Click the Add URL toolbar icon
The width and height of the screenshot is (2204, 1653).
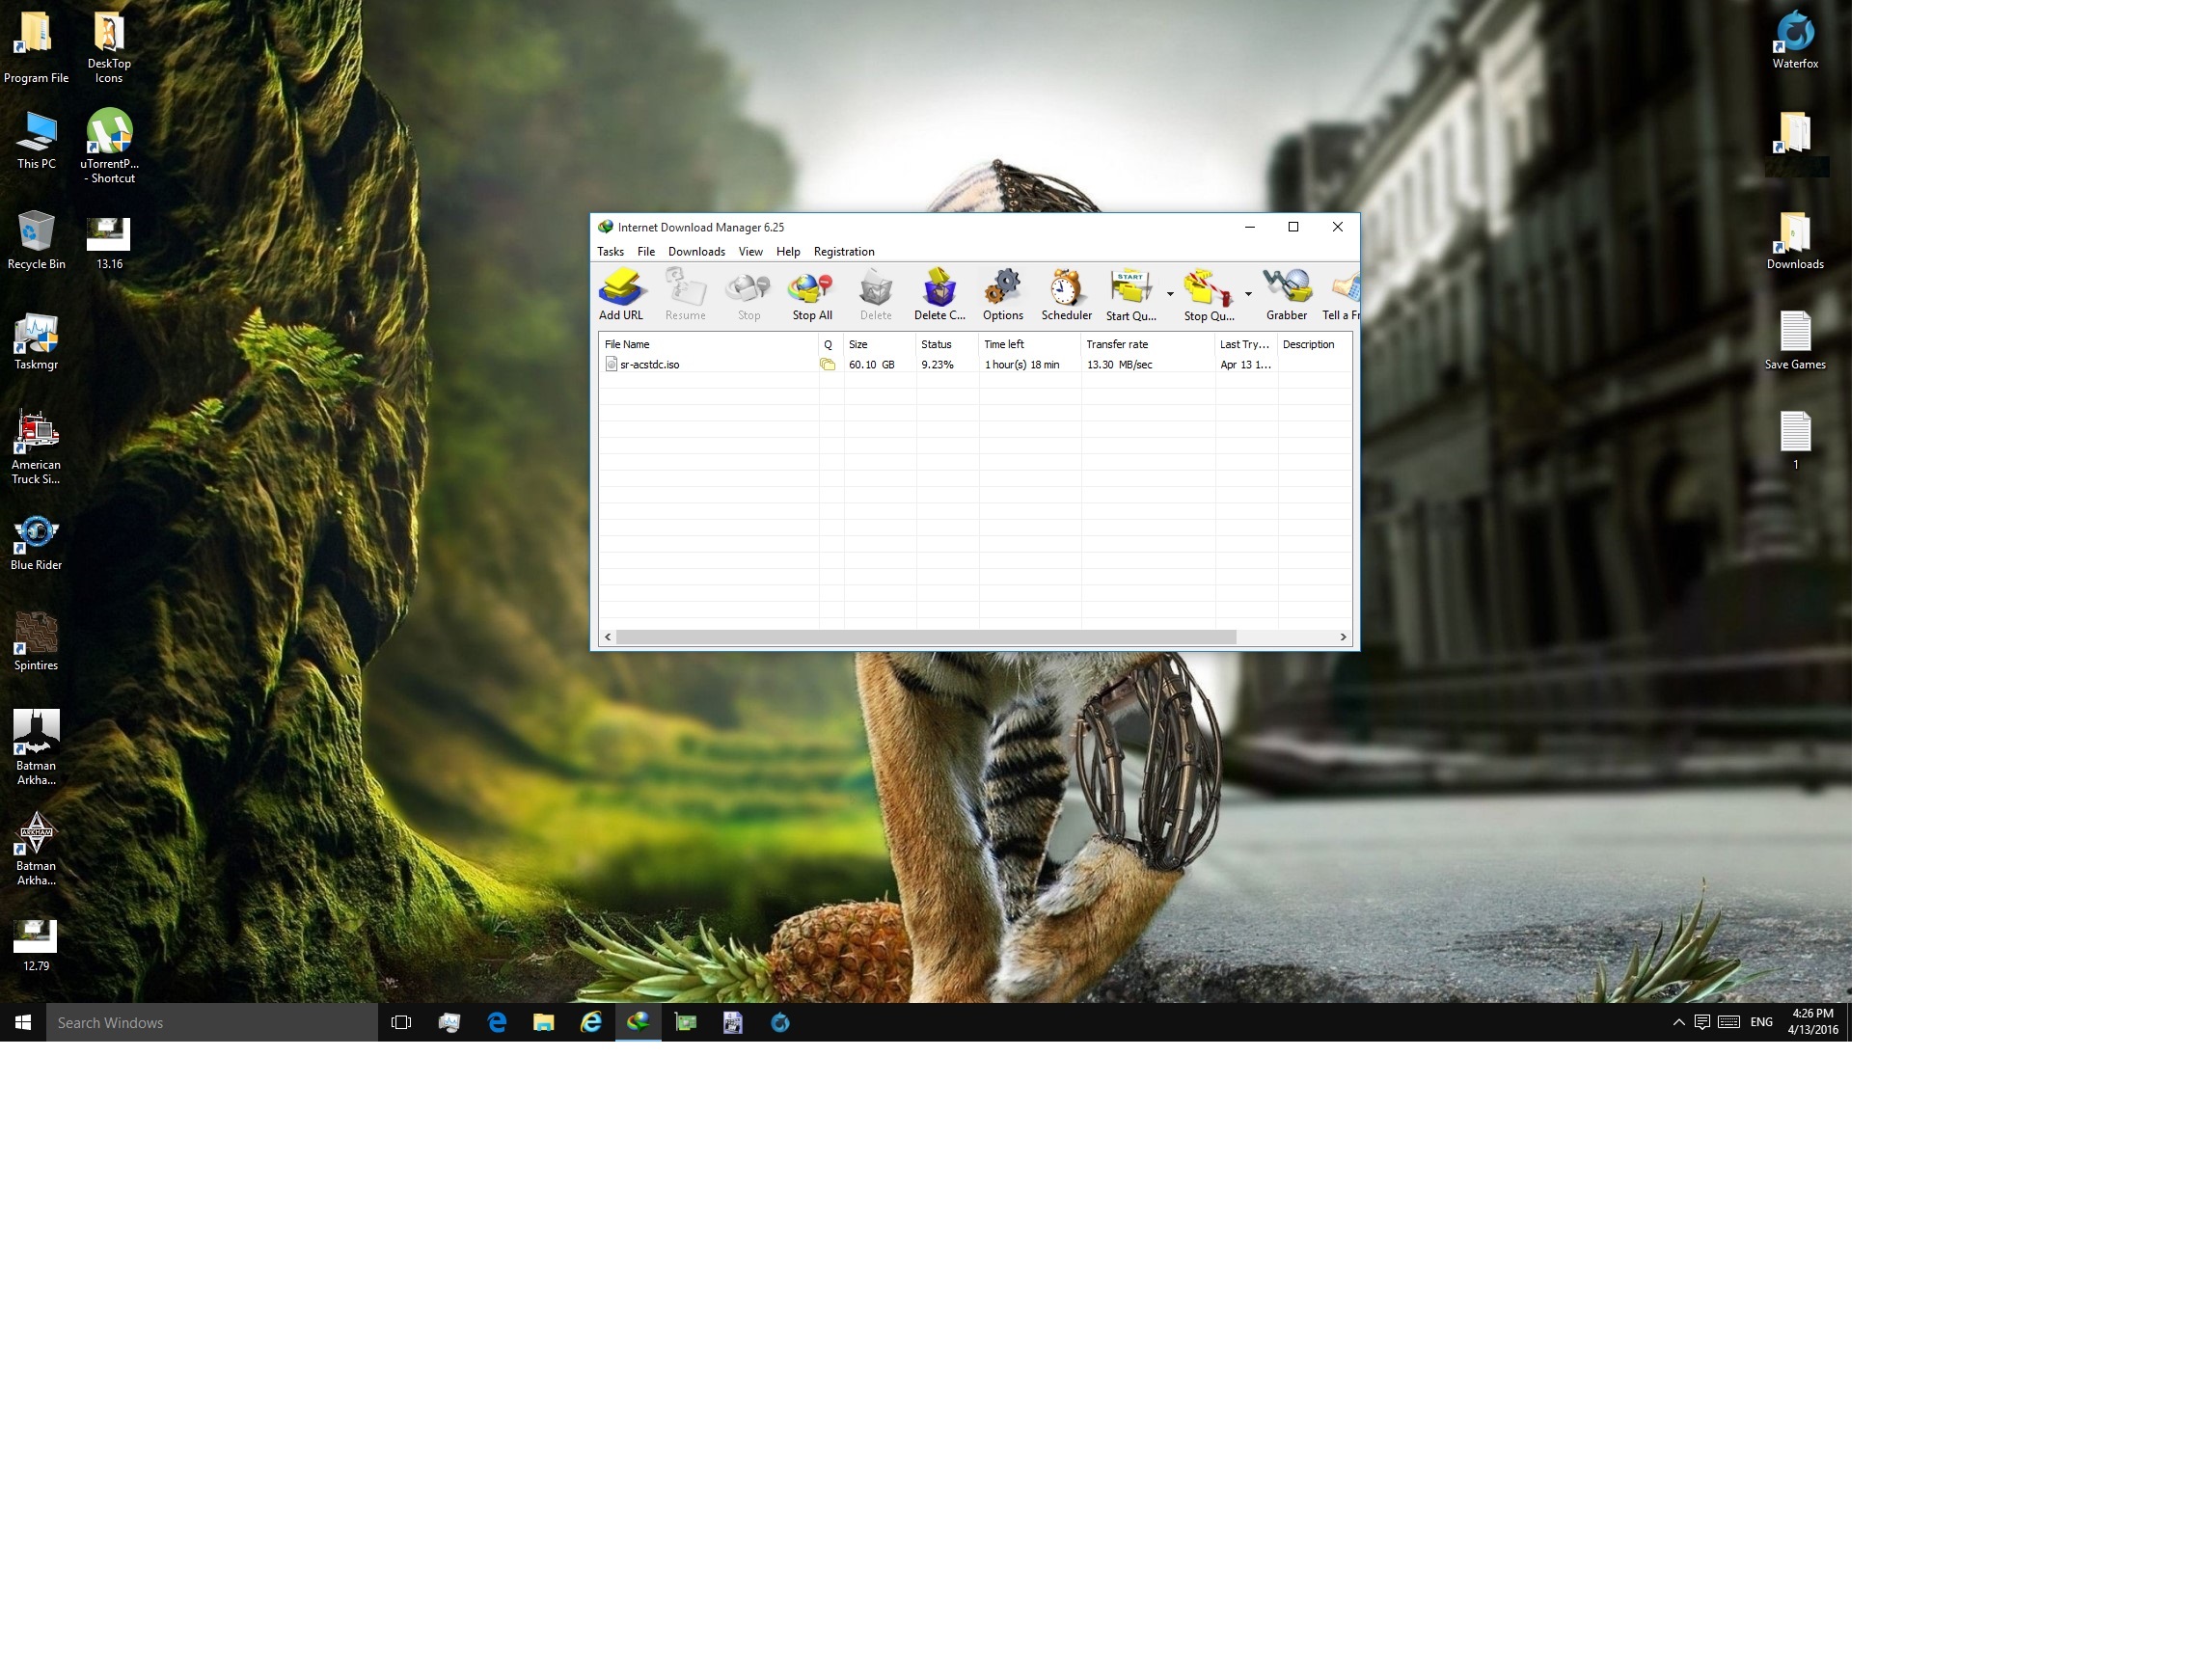click(x=621, y=290)
